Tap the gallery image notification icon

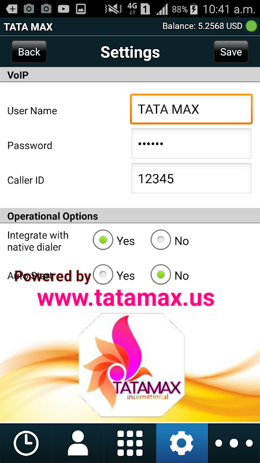(80, 9)
